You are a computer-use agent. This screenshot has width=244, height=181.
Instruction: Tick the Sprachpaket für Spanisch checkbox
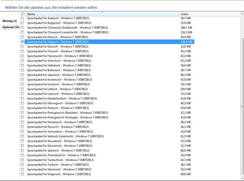click(23, 151)
